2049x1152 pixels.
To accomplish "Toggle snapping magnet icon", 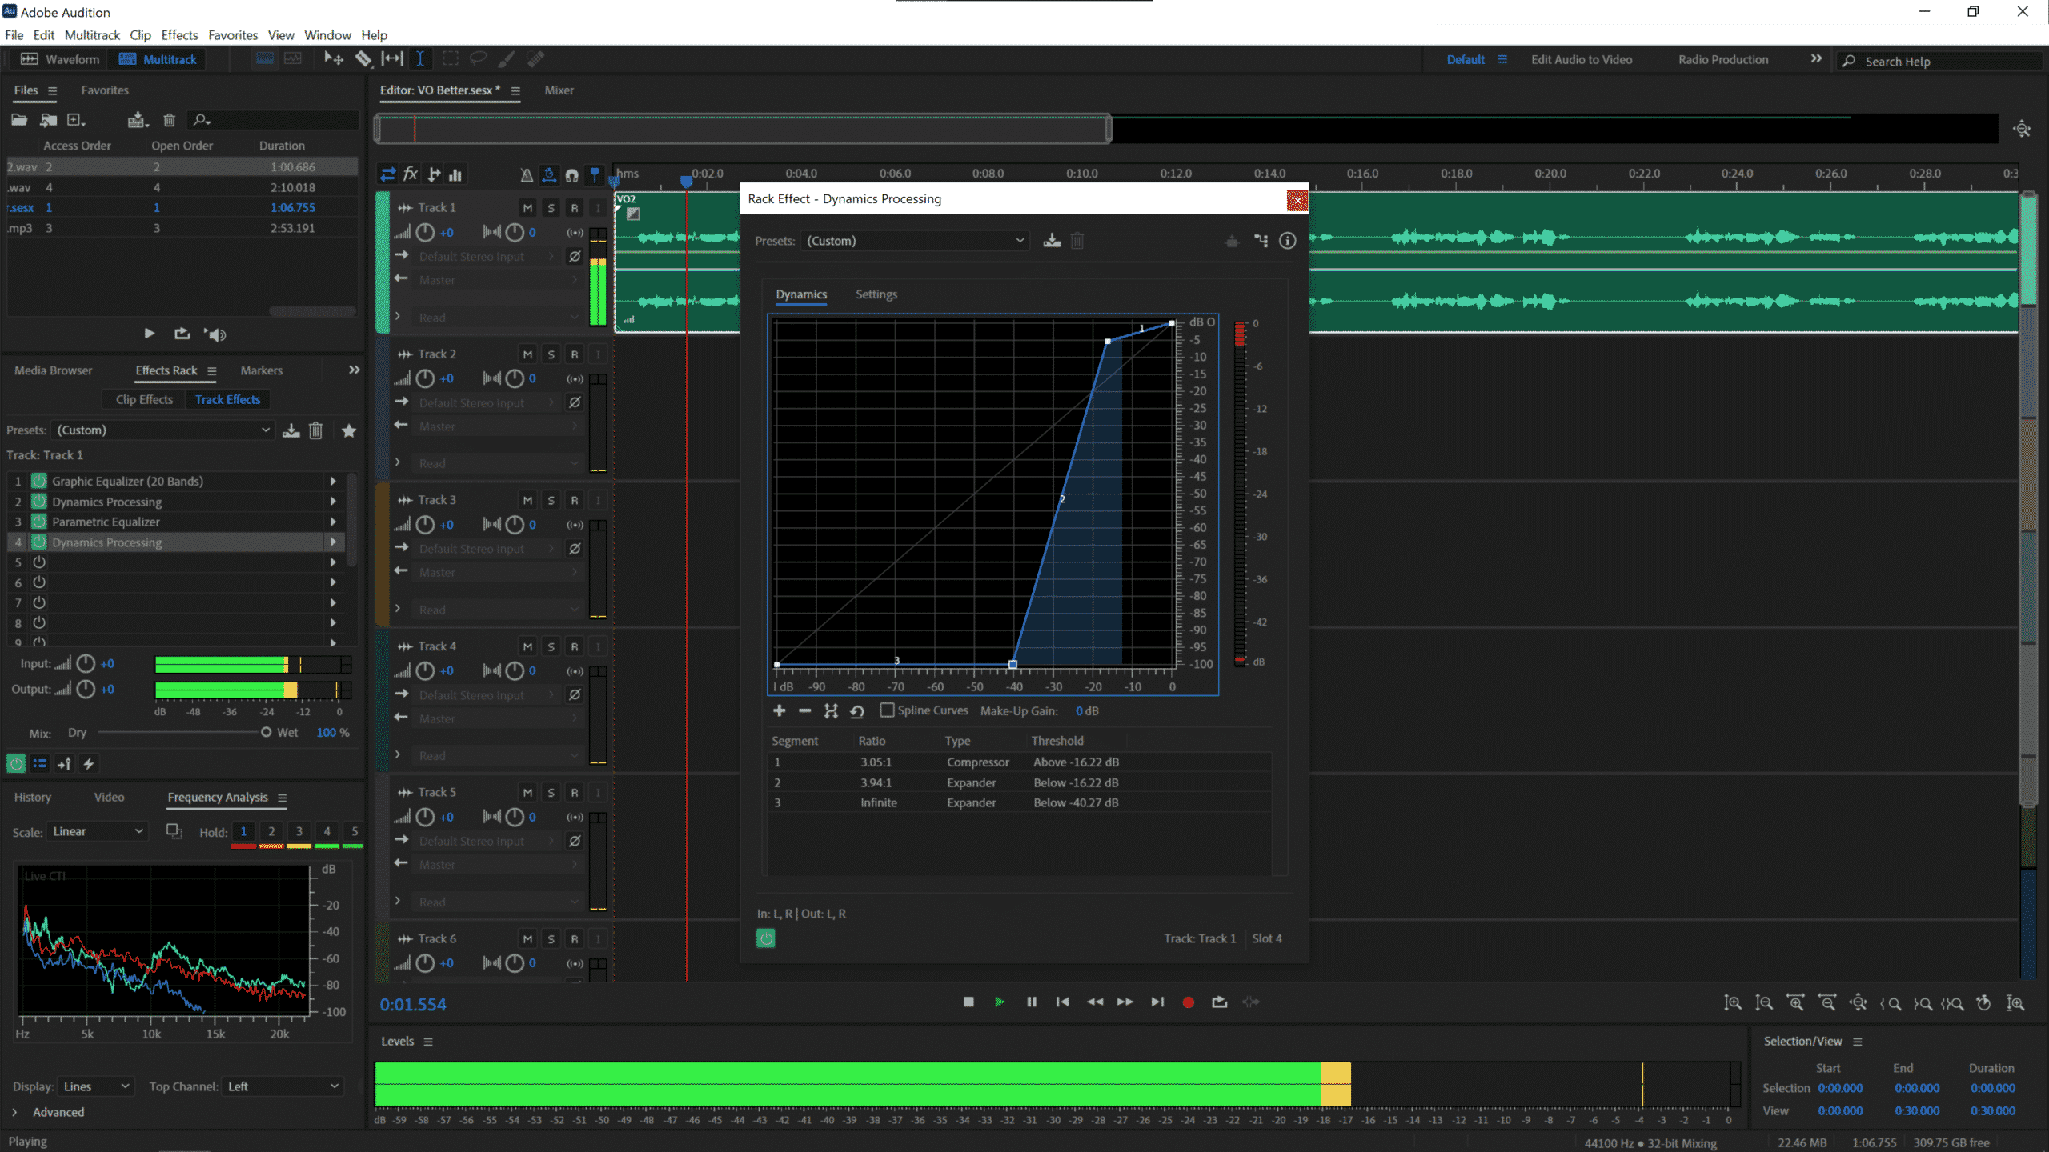I will [x=571, y=174].
